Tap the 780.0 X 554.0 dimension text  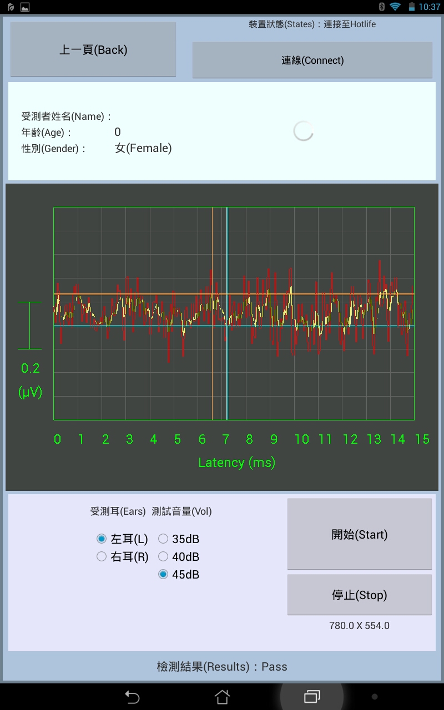point(360,626)
